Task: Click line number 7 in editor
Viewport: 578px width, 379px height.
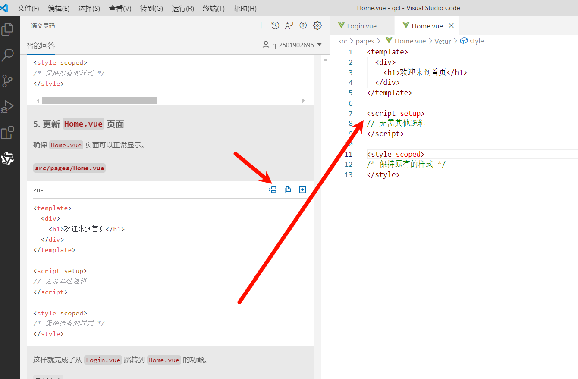Action: [x=351, y=113]
